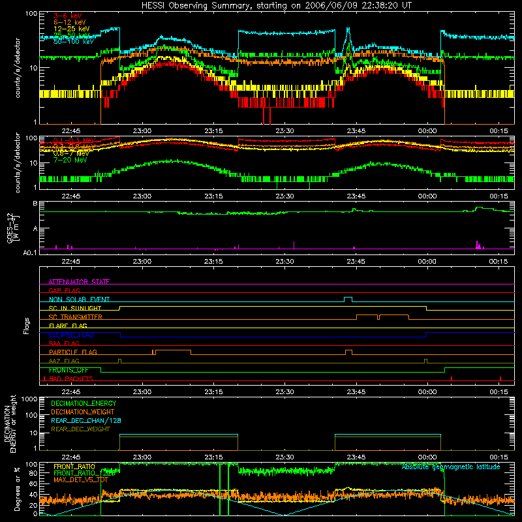
Task: Click the B tick label on GOES axis
Action: coord(35,203)
